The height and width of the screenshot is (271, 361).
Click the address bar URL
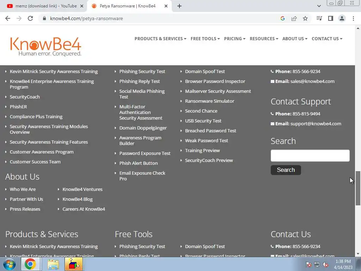click(86, 18)
